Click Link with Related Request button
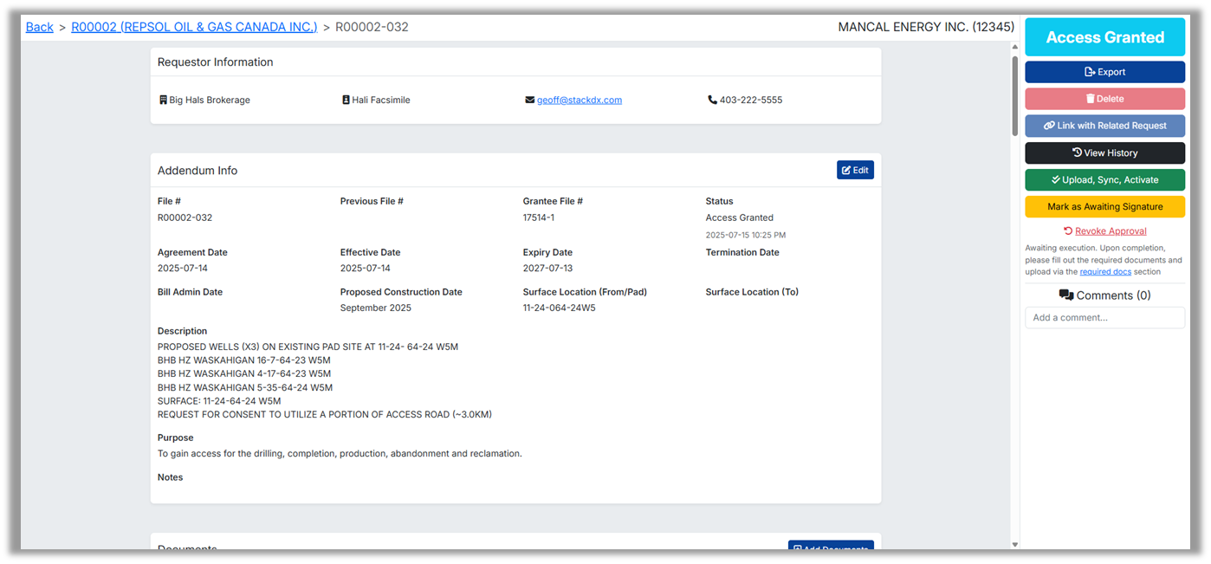This screenshot has width=1211, height=564. point(1104,126)
